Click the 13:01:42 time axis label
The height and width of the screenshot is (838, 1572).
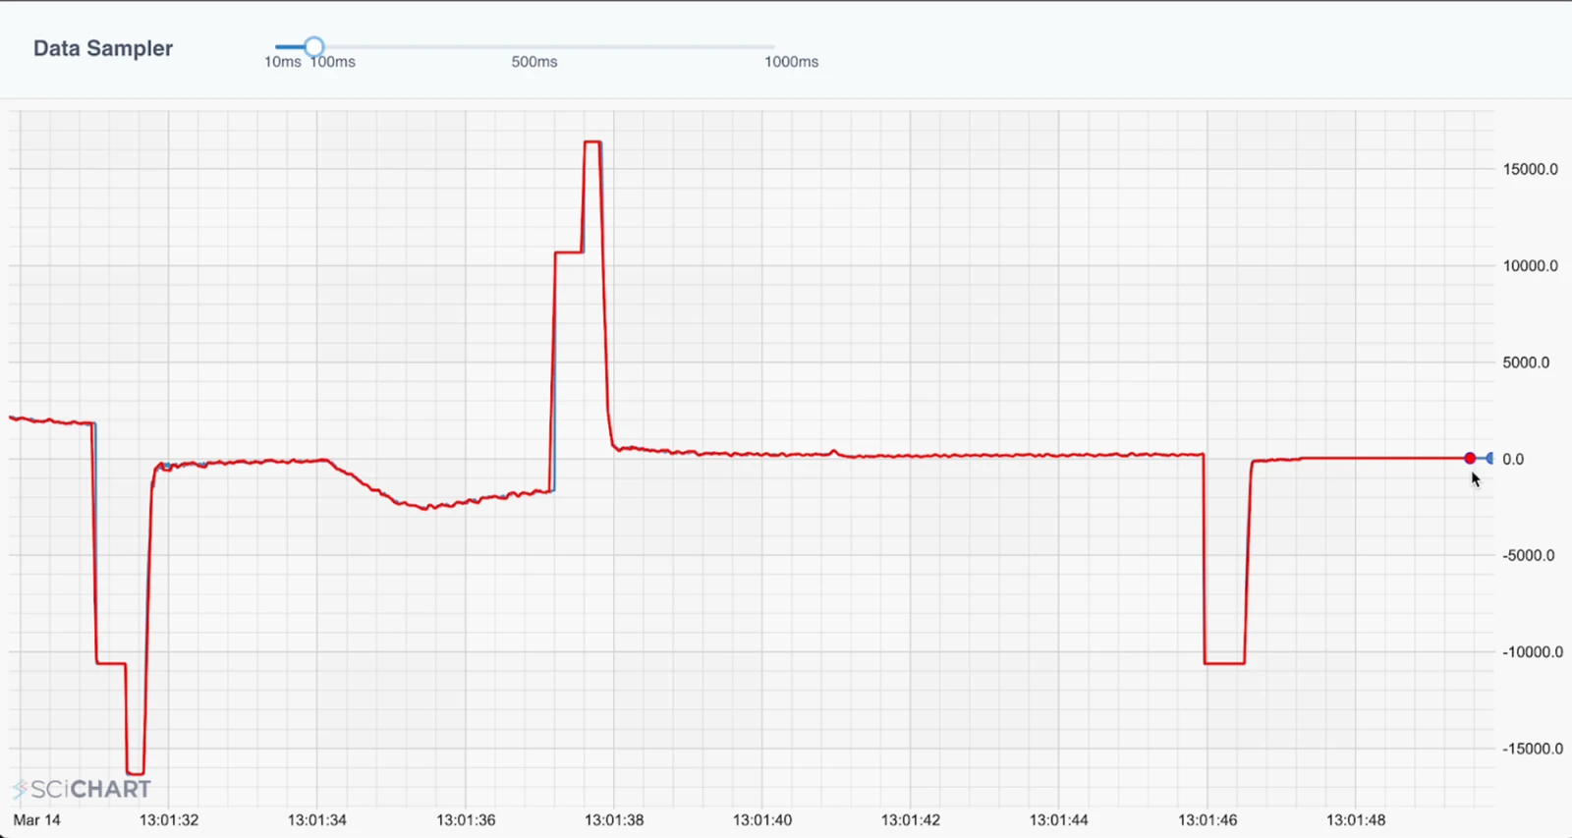(x=911, y=819)
